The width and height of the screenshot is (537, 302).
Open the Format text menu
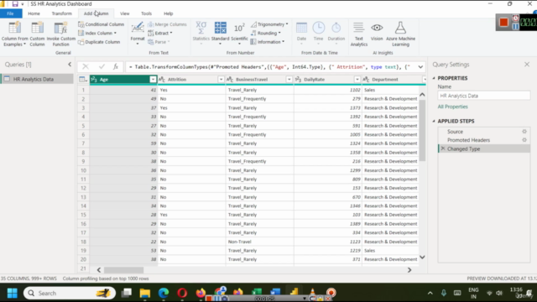point(138,34)
